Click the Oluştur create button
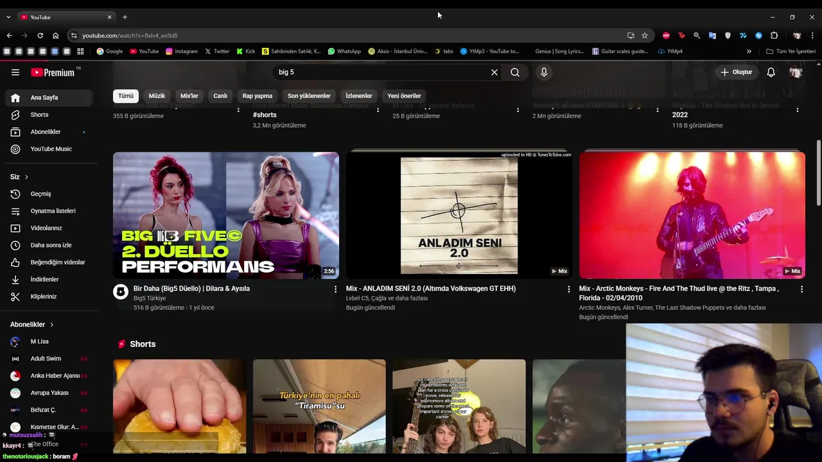Viewport: 822px width, 462px height. click(x=736, y=73)
